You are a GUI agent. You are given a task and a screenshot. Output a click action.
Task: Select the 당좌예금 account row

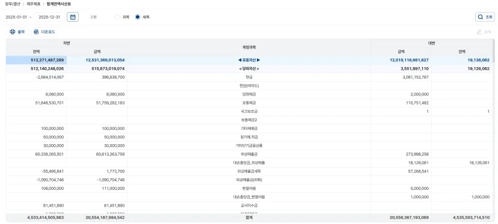pos(249,94)
